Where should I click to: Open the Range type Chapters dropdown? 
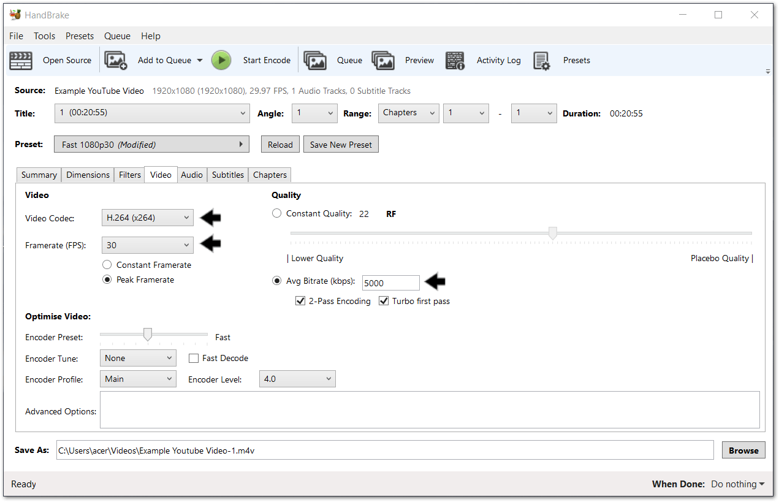(x=408, y=113)
